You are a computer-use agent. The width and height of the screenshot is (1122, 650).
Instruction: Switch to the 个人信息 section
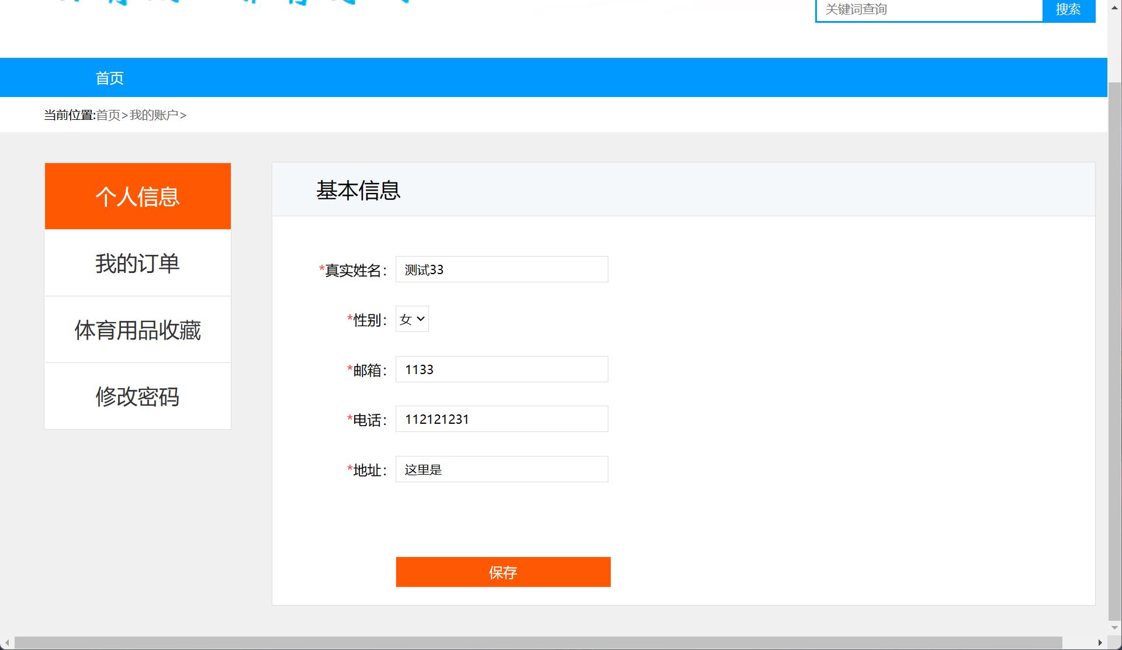coord(137,196)
